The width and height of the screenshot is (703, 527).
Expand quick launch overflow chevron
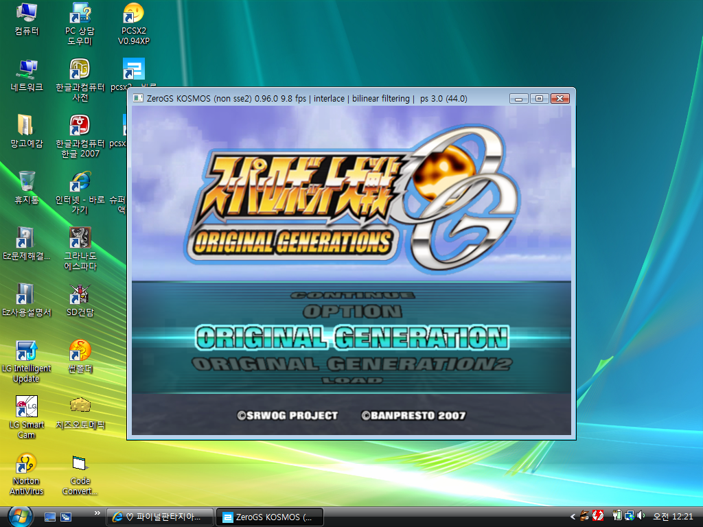[97, 513]
